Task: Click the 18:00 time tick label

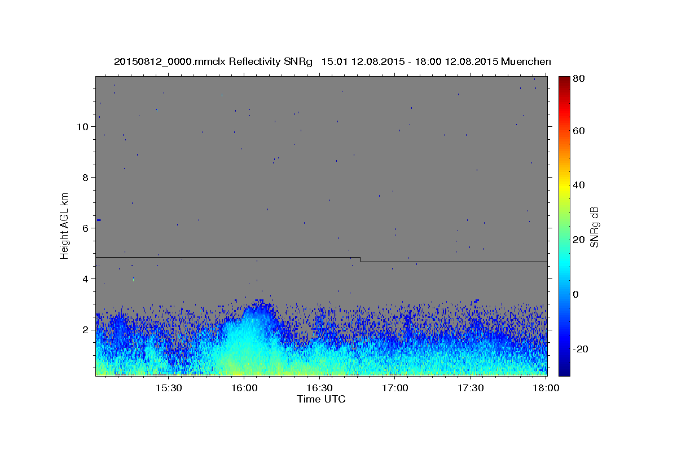Action: click(x=546, y=388)
